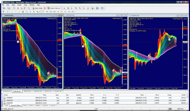This screenshot has width=190, height=111.
Task: Click the New Order button
Action: click(37, 8)
